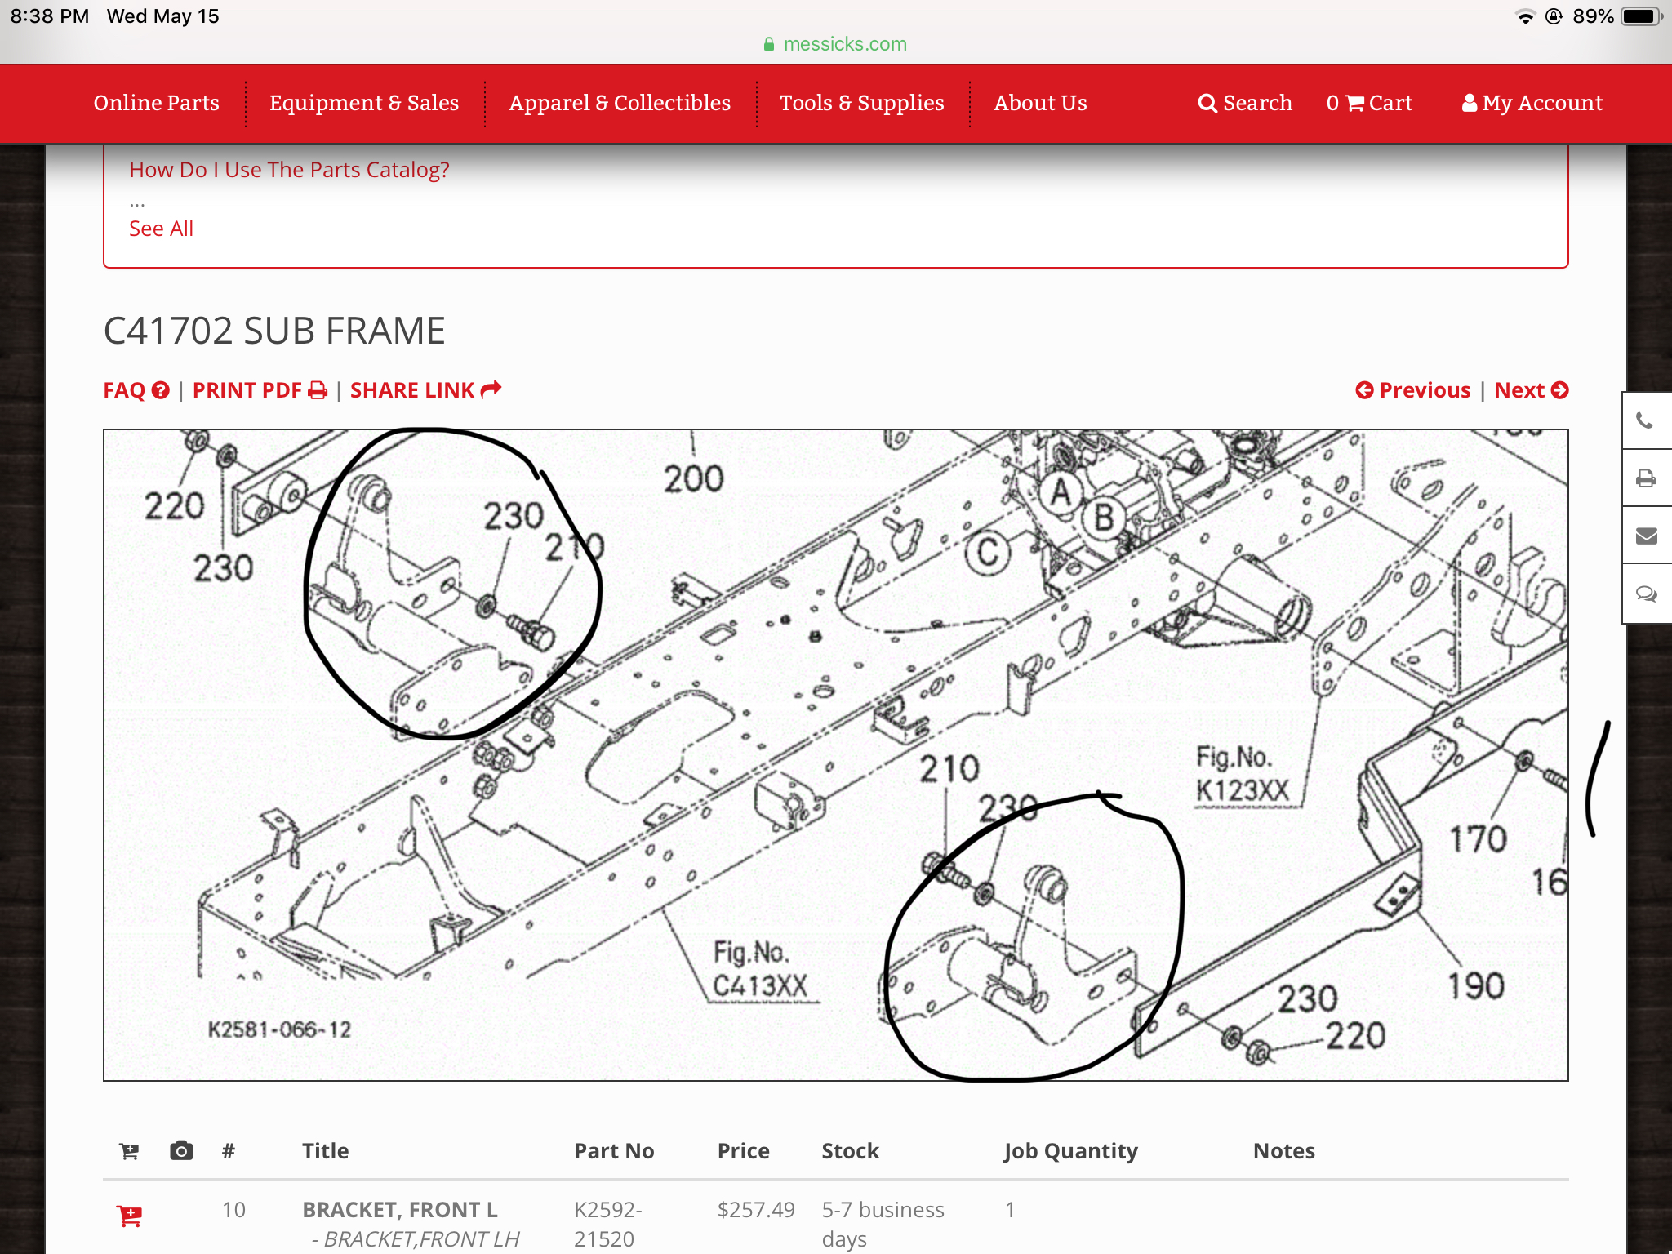Screen dimensions: 1672x1254
Task: Open the Online Parts menu
Action: (x=156, y=104)
